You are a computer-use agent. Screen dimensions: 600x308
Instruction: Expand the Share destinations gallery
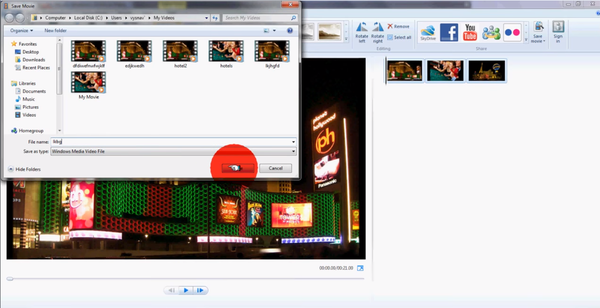525,39
